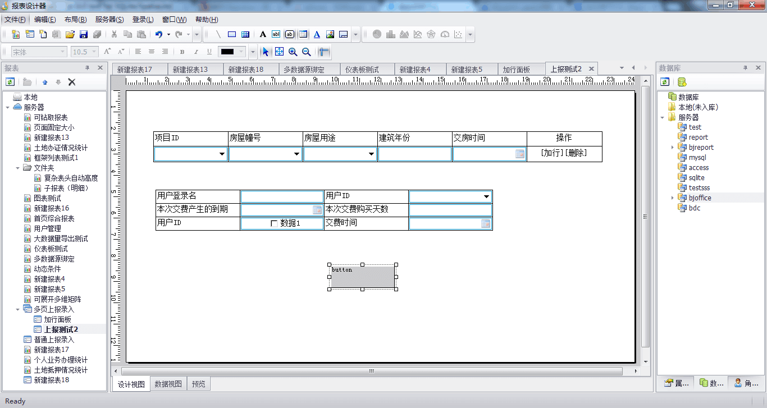Open the 窗口(W) menu
The width and height of the screenshot is (767, 408).
pyautogui.click(x=175, y=19)
